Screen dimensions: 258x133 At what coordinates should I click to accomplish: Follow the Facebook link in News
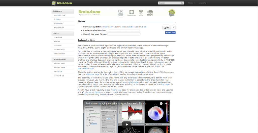(131, 27)
